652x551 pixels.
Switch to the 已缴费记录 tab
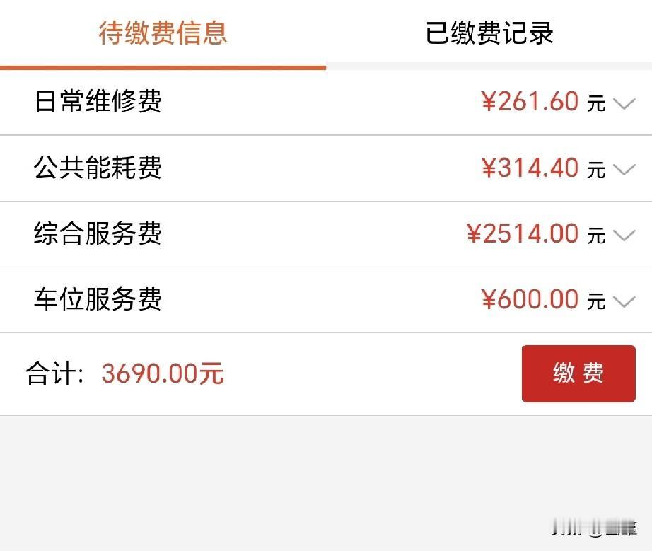(490, 33)
